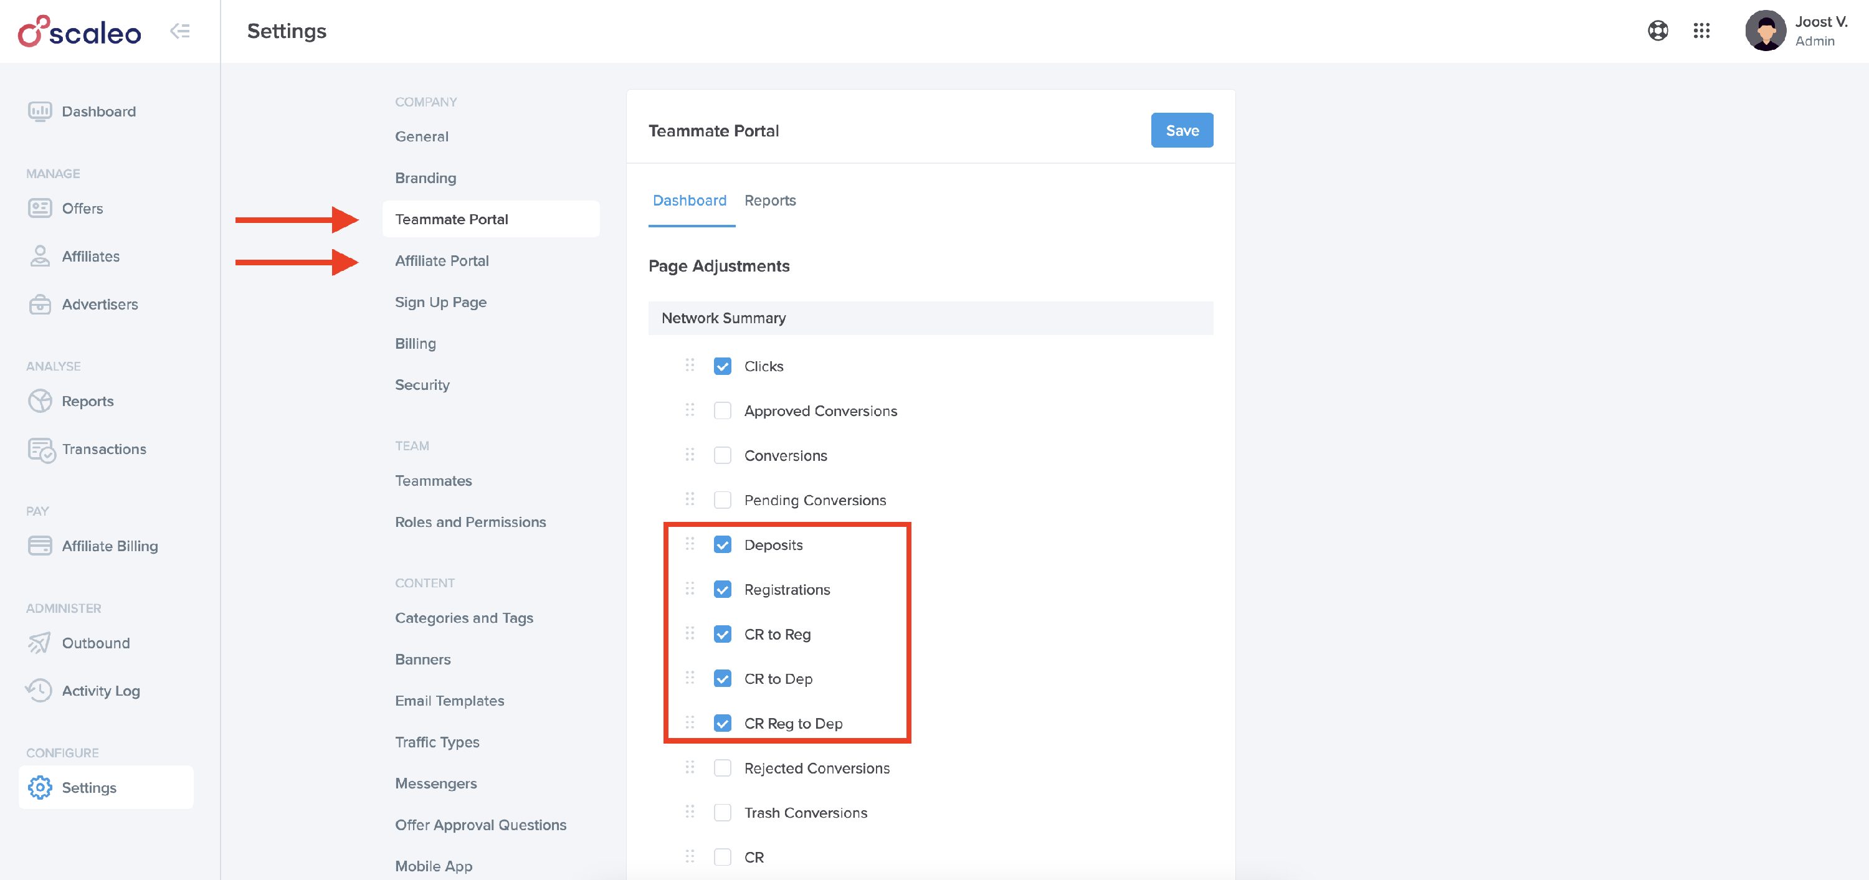Toggle the Pending Conversions checkbox on
Image resolution: width=1869 pixels, height=880 pixels.
722,499
